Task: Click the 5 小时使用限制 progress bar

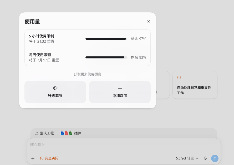Action: pyautogui.click(x=106, y=39)
